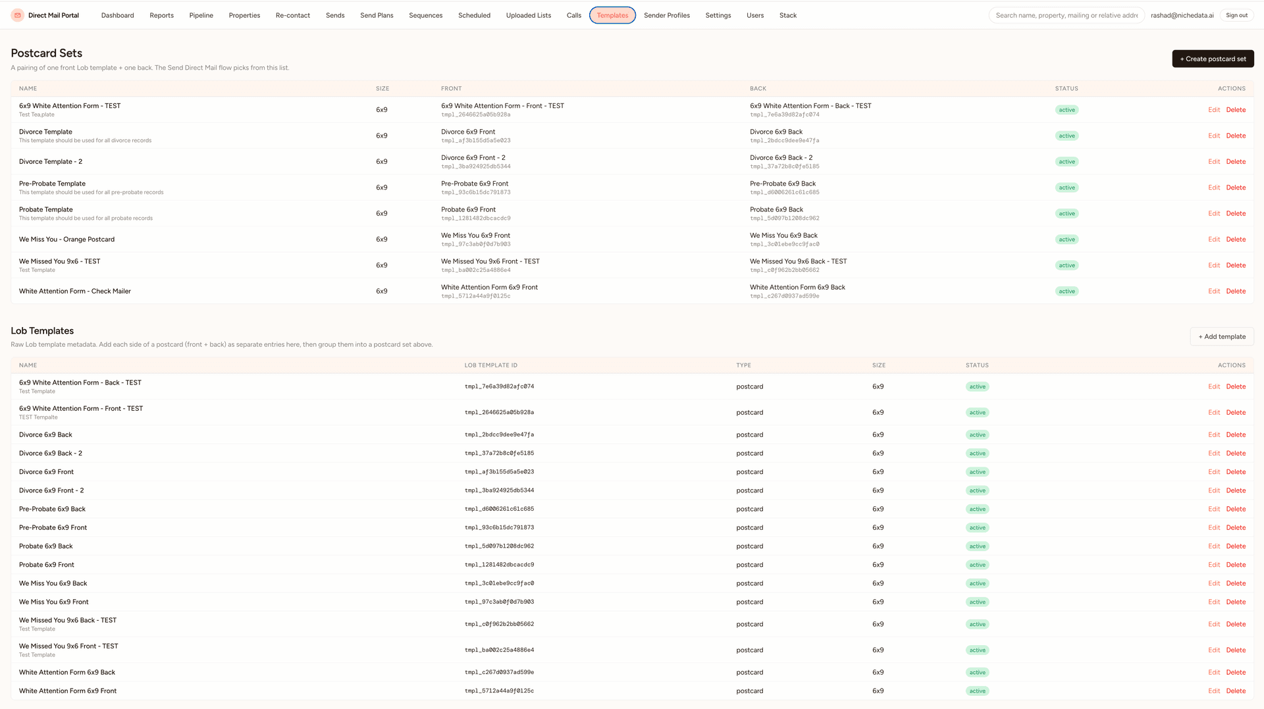The image size is (1264, 709).
Task: Go to Sequences
Action: click(x=425, y=15)
